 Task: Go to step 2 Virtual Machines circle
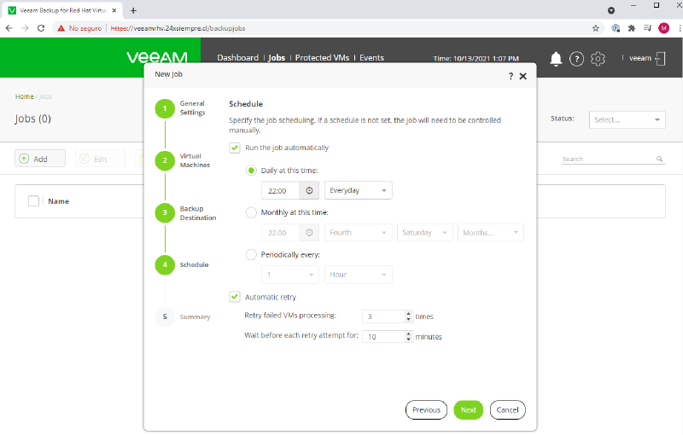coord(165,160)
